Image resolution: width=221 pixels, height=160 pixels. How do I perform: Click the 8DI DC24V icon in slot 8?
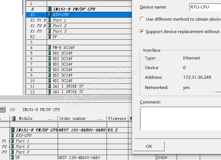coord(49,70)
